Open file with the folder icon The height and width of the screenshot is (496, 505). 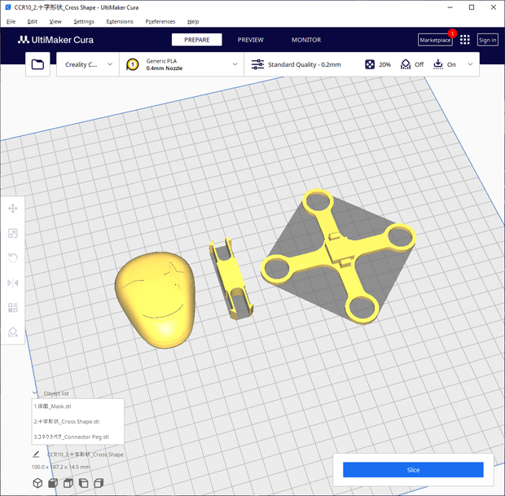(37, 64)
